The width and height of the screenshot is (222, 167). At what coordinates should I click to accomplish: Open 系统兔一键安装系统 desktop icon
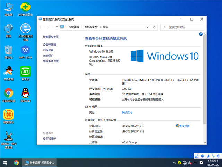8,140
